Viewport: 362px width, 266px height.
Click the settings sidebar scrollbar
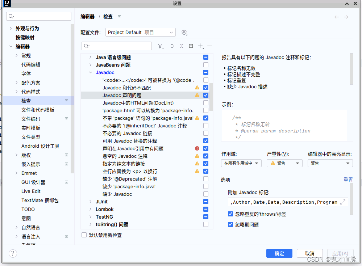[72, 98]
